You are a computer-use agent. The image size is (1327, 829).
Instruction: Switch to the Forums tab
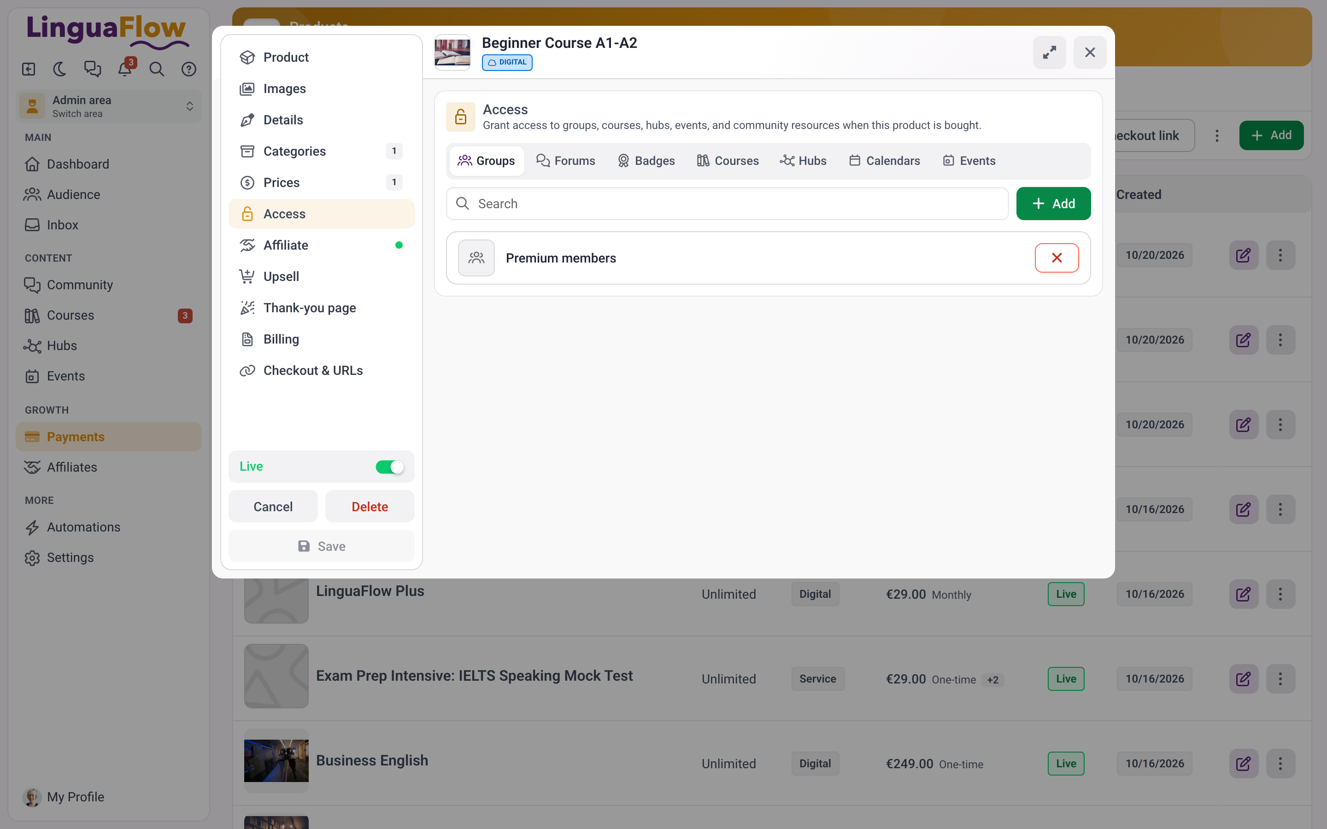565,161
